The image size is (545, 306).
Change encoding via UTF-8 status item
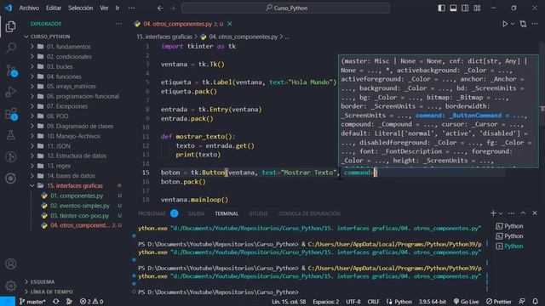[x=353, y=302]
